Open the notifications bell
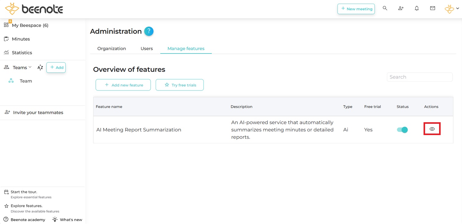The width and height of the screenshot is (462, 224). (417, 9)
